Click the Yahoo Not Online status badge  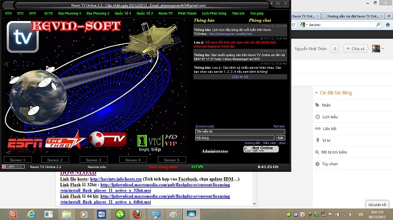[261, 149]
